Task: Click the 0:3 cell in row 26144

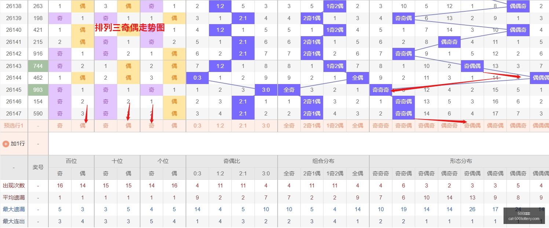Action: click(x=197, y=78)
